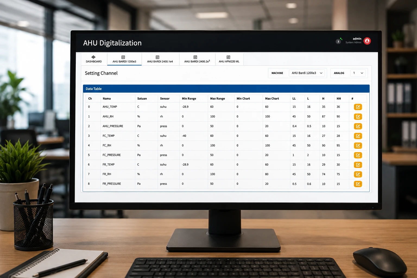Open edit for AHU_PRESSURE channel
417x278 pixels.
(358, 126)
